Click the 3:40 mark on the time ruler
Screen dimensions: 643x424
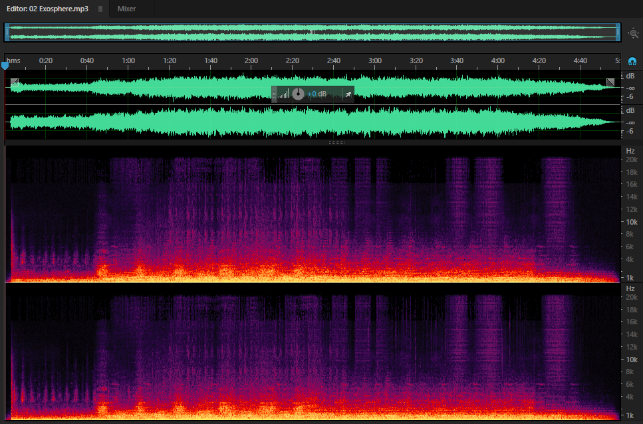457,60
